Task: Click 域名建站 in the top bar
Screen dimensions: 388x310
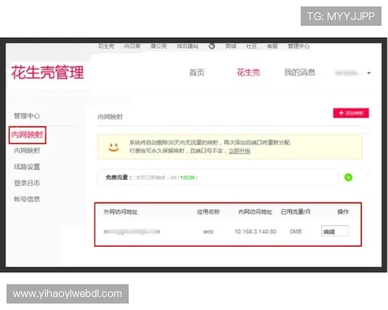Action: pyautogui.click(x=188, y=46)
